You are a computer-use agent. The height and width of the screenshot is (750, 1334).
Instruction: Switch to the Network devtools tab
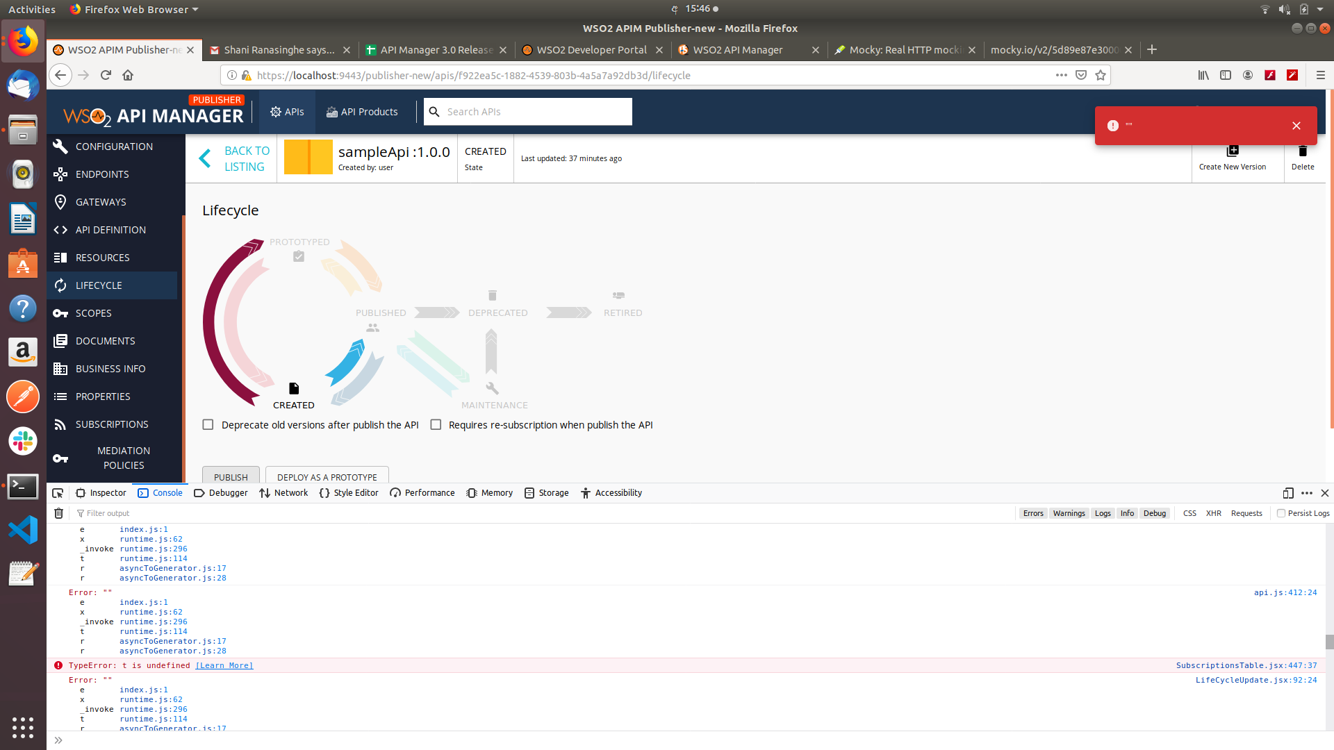coord(283,493)
